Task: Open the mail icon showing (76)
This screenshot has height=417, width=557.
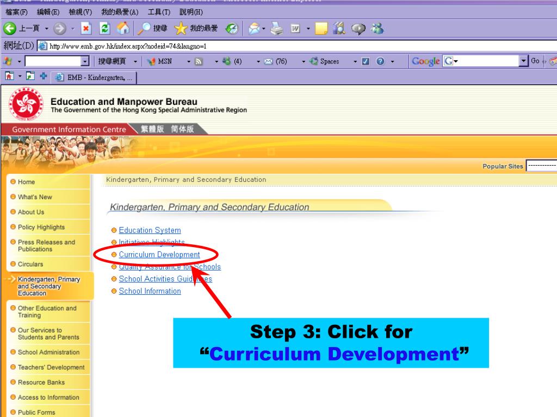Action: click(x=269, y=61)
